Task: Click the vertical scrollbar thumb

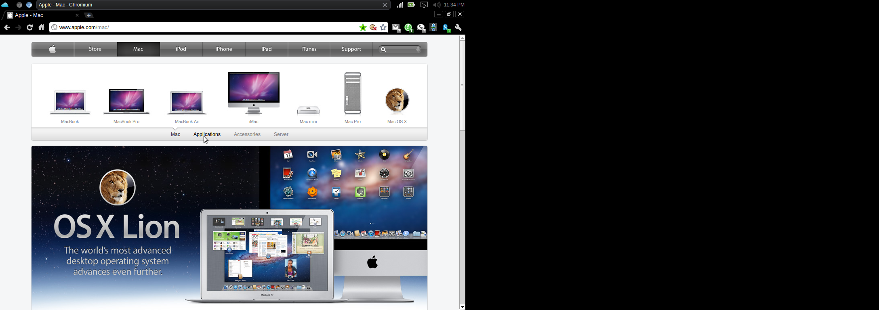Action: pos(462,86)
